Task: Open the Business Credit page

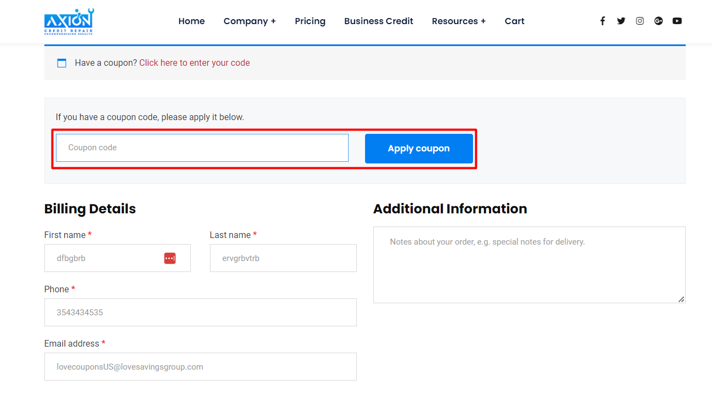Action: coord(379,21)
